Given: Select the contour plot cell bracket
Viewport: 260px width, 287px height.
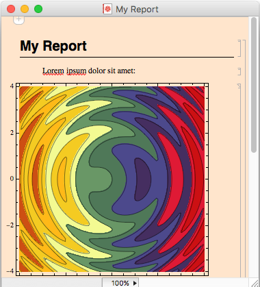Looking at the screenshot, I should [239, 180].
